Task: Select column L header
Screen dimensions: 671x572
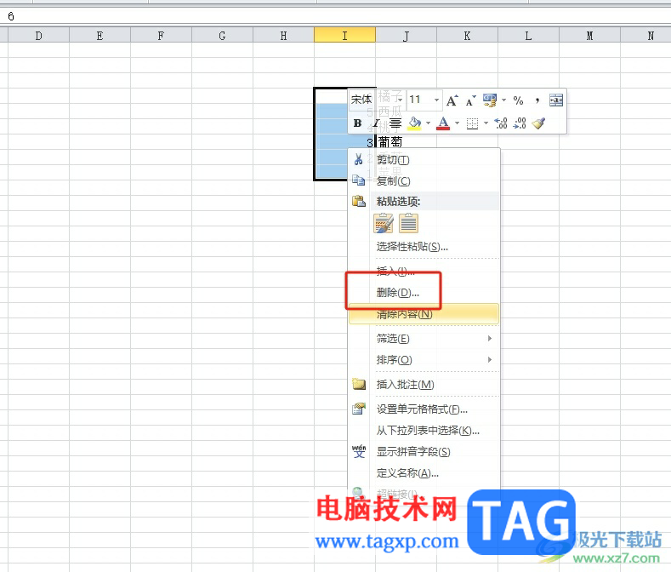Action: [528, 36]
